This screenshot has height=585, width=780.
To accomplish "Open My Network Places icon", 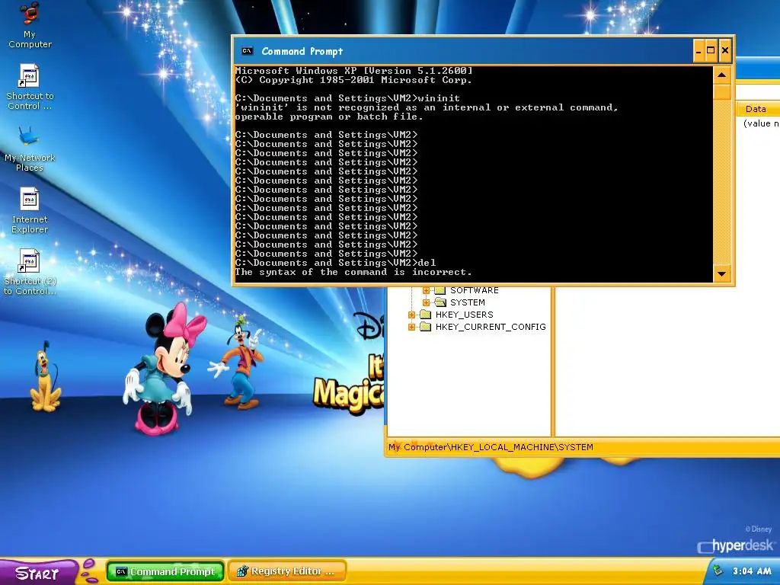I will point(30,149).
